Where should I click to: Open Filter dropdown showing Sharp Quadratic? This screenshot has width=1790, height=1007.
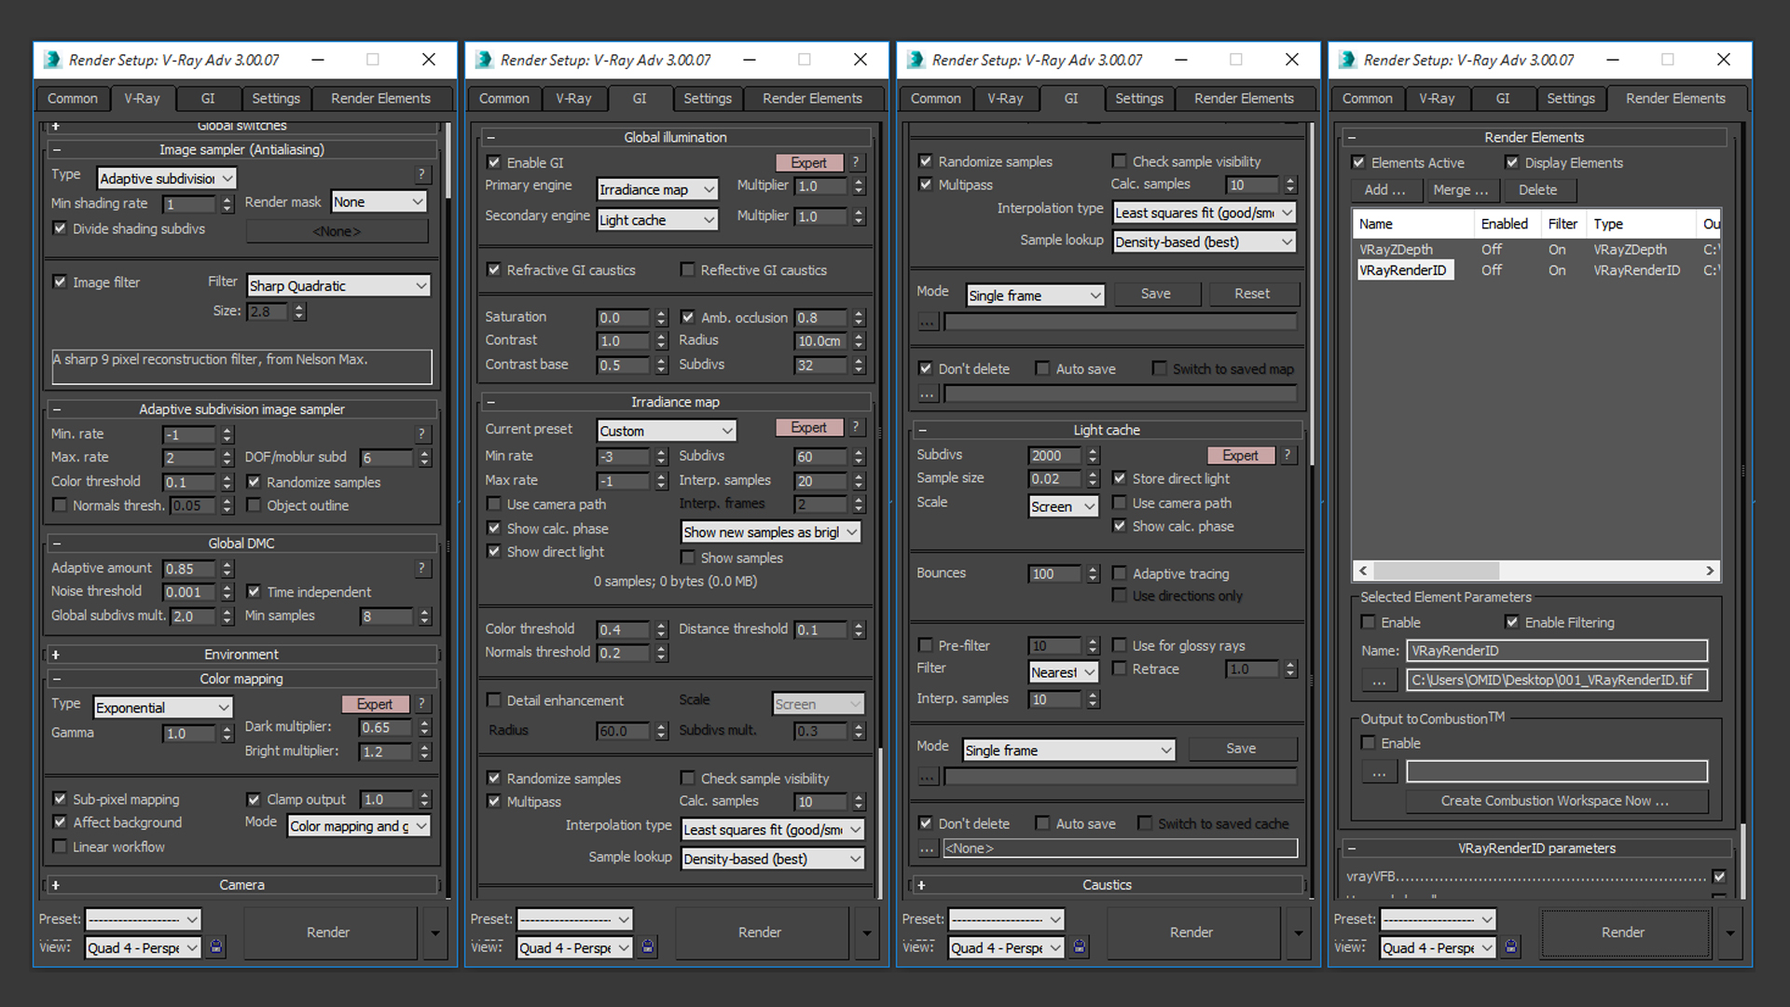[338, 285]
